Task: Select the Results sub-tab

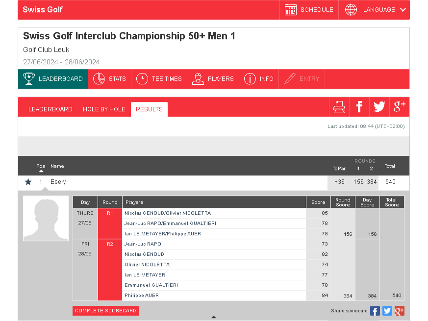Action: tap(150, 109)
